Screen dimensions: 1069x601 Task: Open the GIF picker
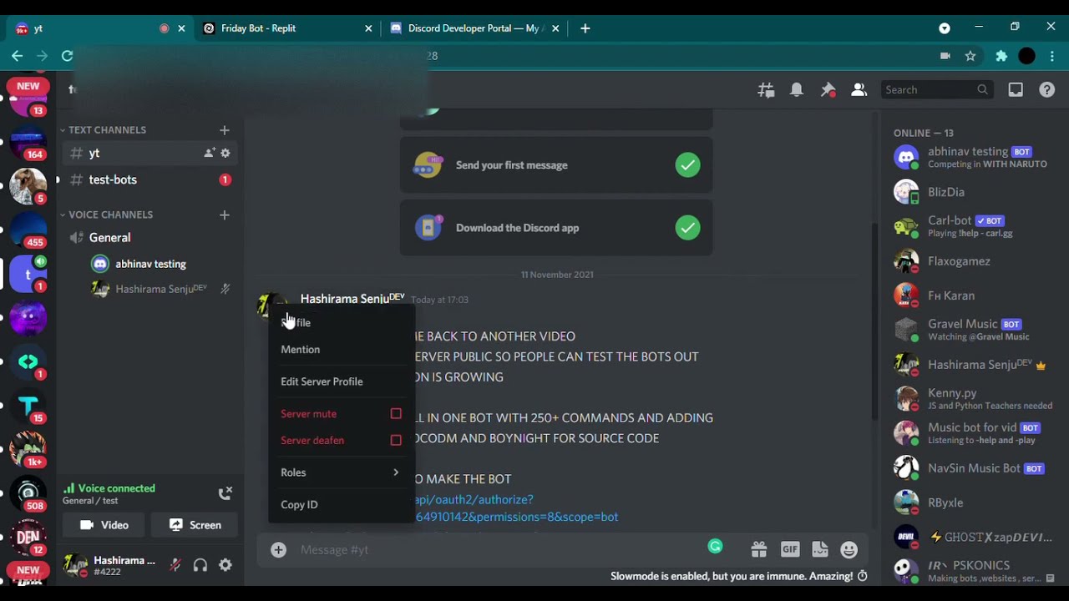tap(790, 549)
